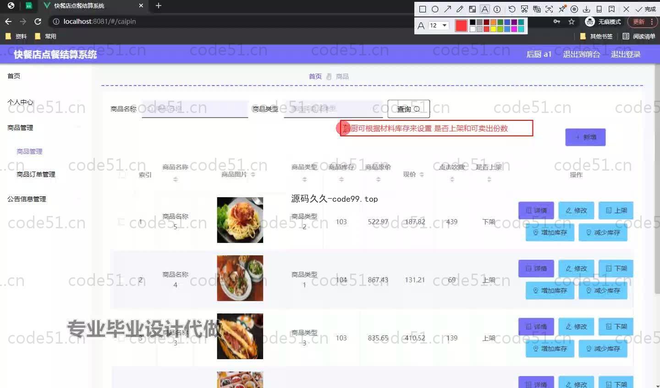Finish the screenshot with 完成
The height and width of the screenshot is (388, 660).
[645, 9]
